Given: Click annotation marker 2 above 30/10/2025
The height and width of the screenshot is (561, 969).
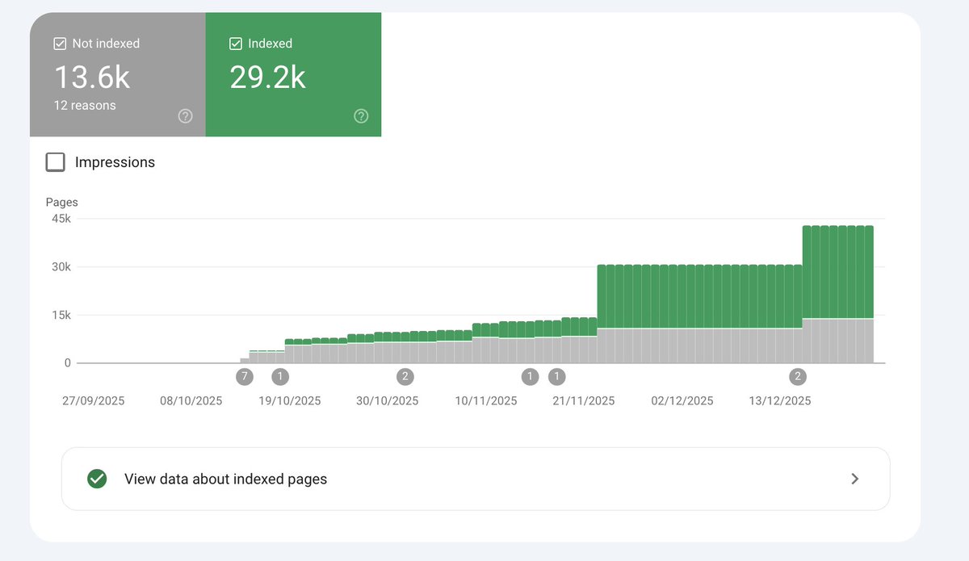Looking at the screenshot, I should point(405,376).
